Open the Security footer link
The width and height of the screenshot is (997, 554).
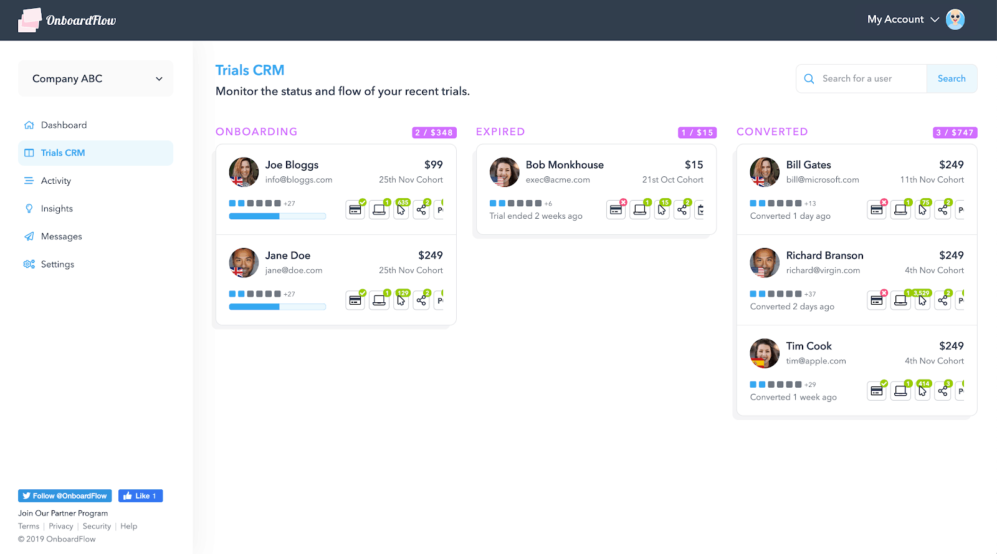(x=97, y=527)
